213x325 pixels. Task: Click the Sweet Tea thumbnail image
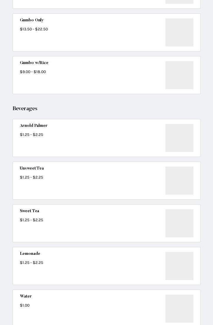click(179, 223)
